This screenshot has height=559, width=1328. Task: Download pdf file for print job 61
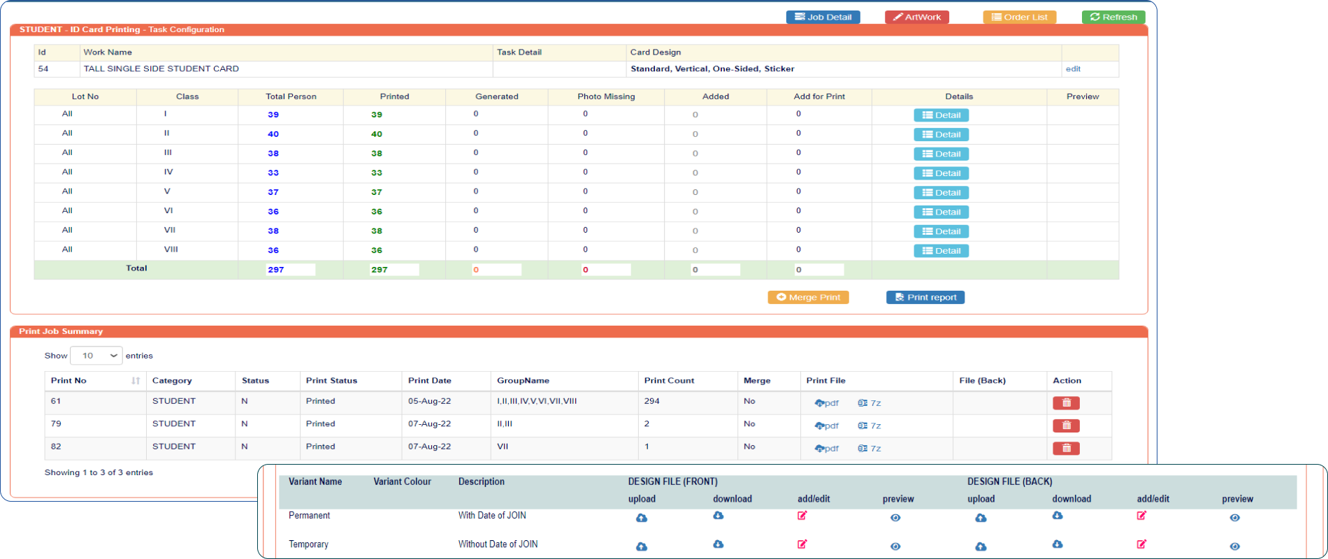826,403
